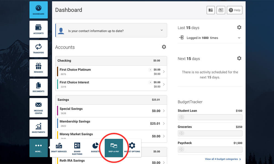This screenshot has width=274, height=164.
Task: Click the Roth IRA Savings account name
Action: [x=72, y=160]
